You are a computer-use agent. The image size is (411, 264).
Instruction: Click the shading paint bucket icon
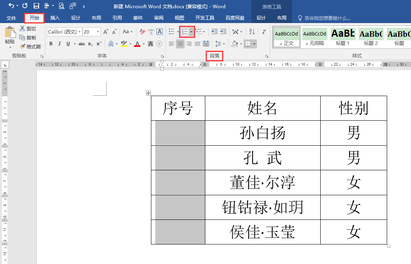(235, 44)
